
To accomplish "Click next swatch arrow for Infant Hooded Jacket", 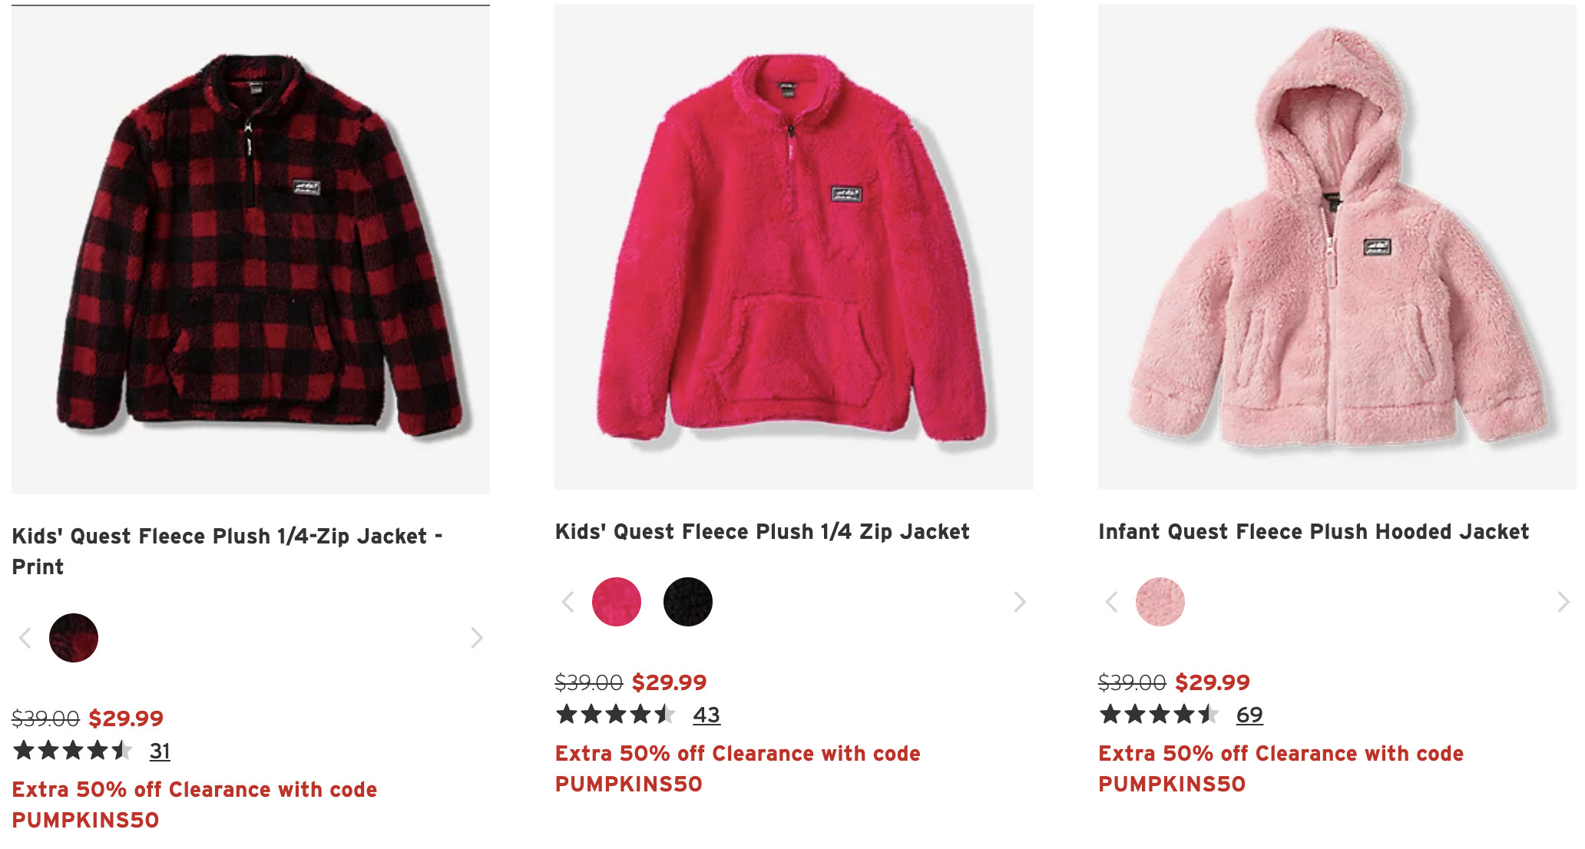I will pos(1563,602).
